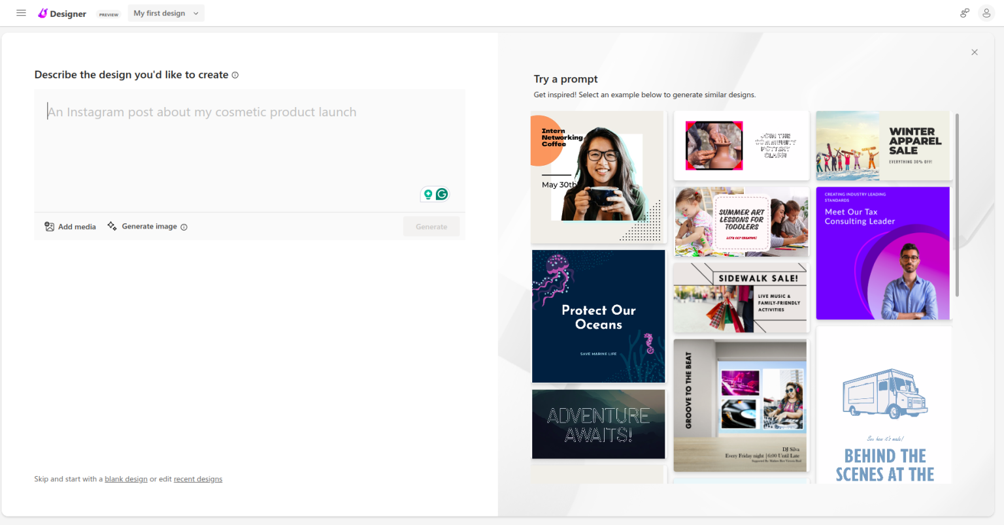Click the 'recent designs' link
This screenshot has width=1004, height=525.
pos(198,479)
